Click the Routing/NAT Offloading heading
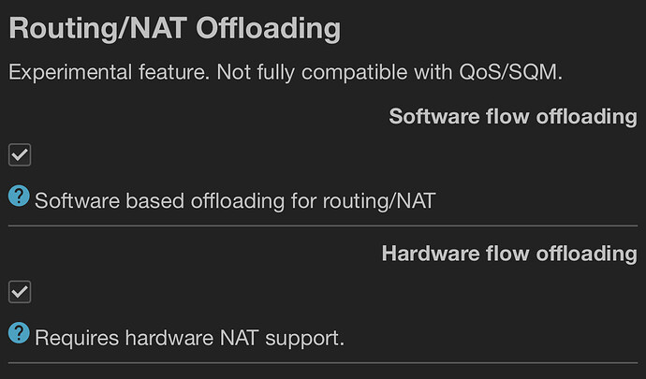The height and width of the screenshot is (379, 646). coord(174,28)
